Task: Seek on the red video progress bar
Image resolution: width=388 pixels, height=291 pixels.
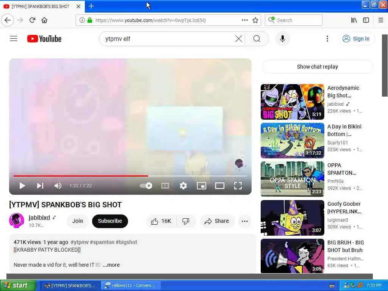Action: click(x=130, y=176)
